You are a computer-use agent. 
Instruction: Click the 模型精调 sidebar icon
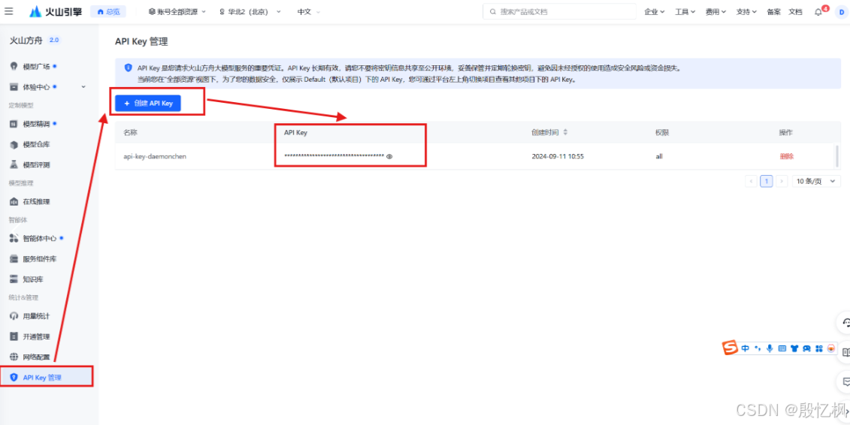[x=14, y=124]
